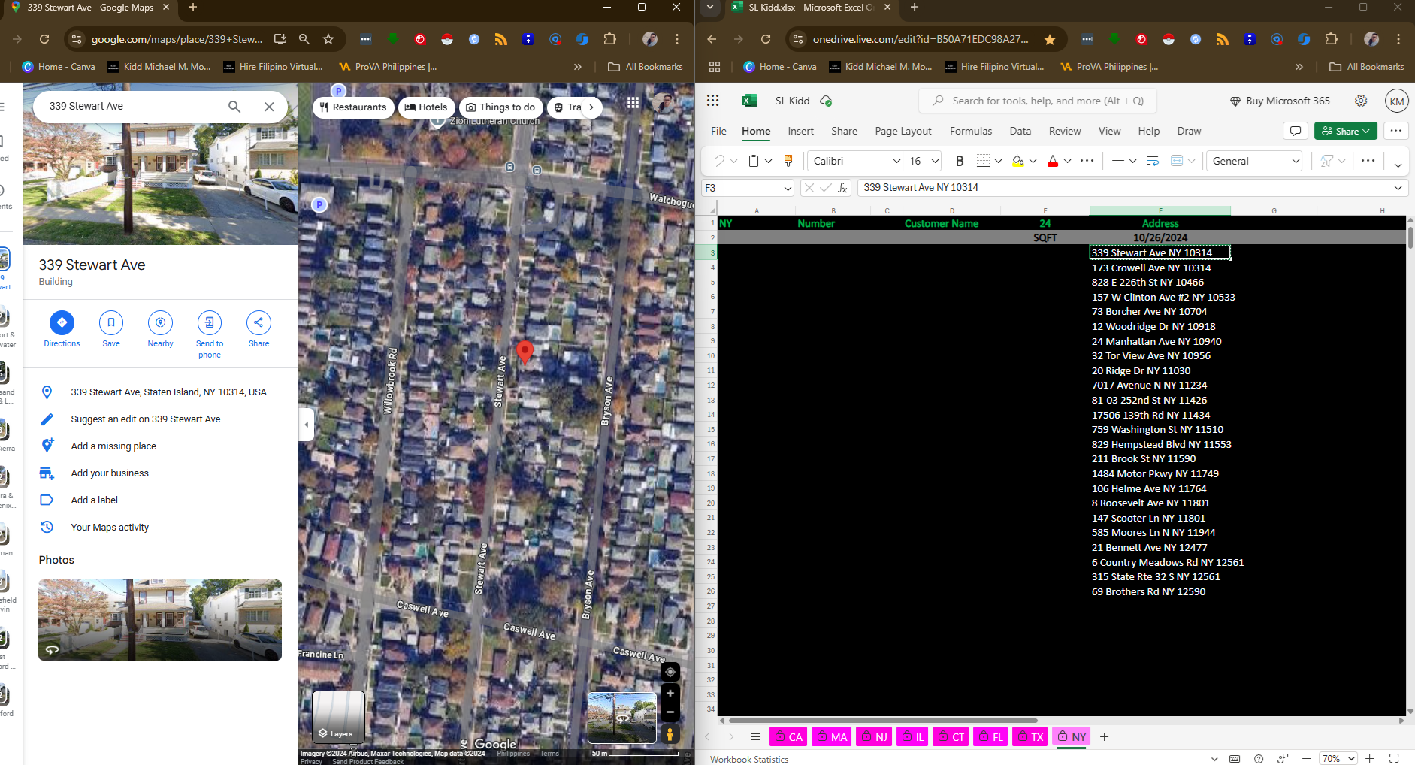Show more category chips arrow
Screen dimensions: 1415x765
[591, 107]
